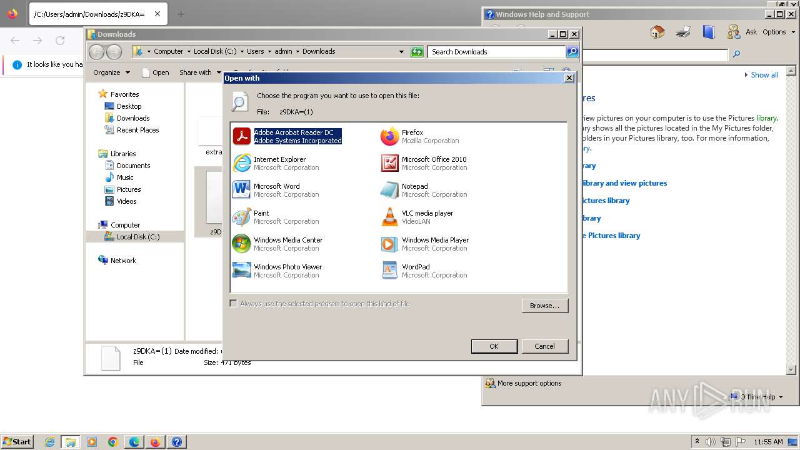Select Music library
This screenshot has width=800, height=450.
click(x=125, y=177)
